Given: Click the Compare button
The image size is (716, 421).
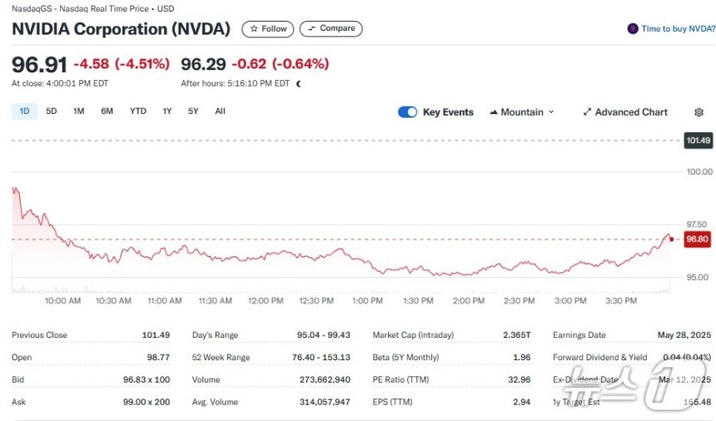Looking at the screenshot, I should 331,28.
